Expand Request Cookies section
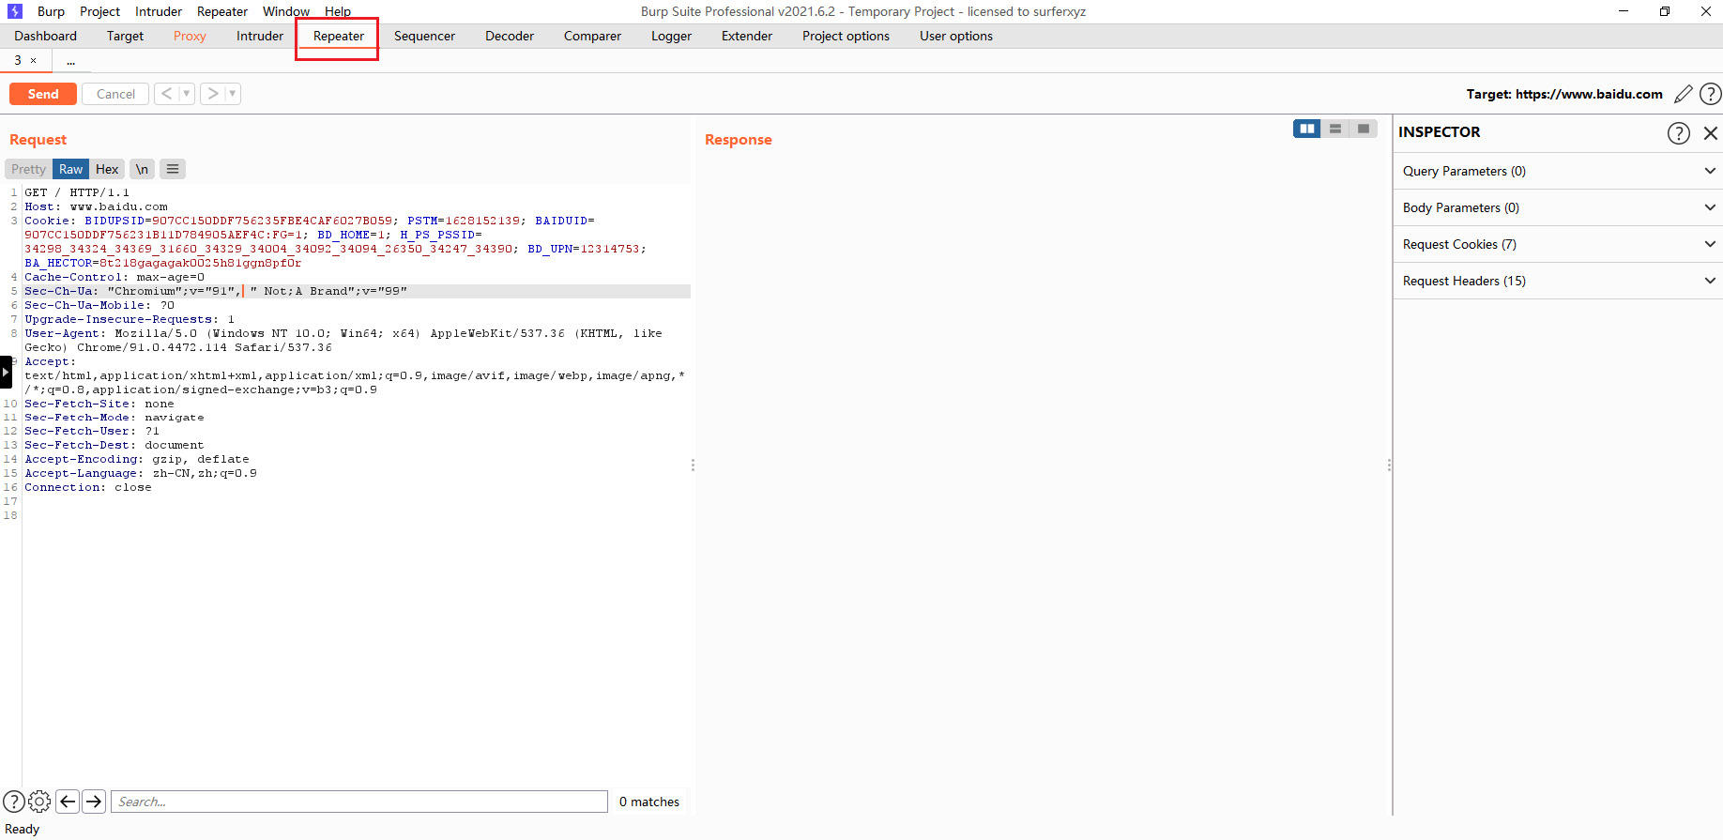The width and height of the screenshot is (1723, 840). [1558, 244]
